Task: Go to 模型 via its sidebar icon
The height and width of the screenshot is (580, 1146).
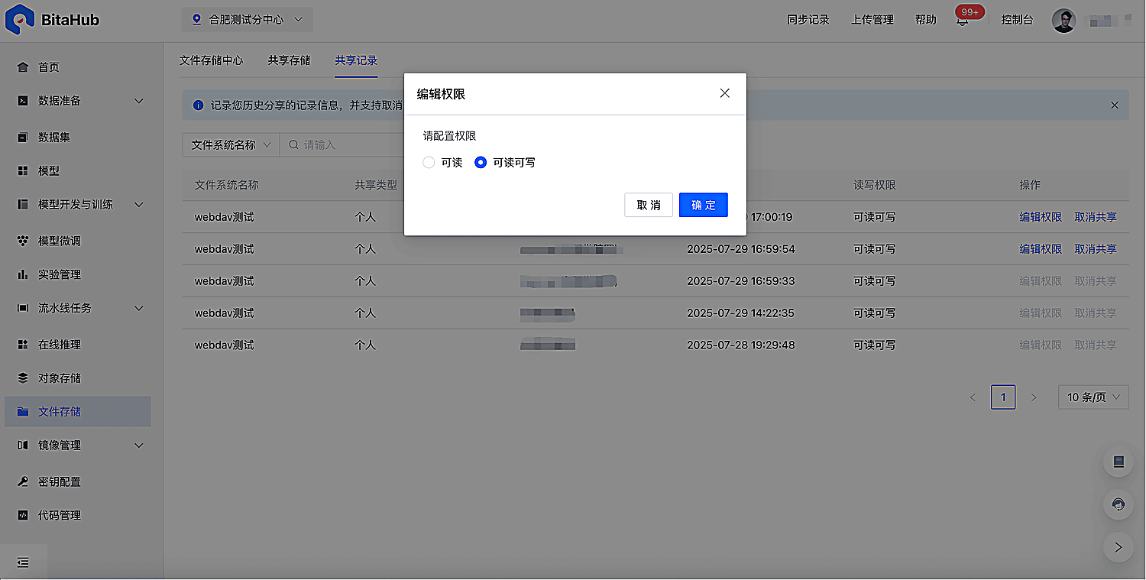Action: pos(23,171)
